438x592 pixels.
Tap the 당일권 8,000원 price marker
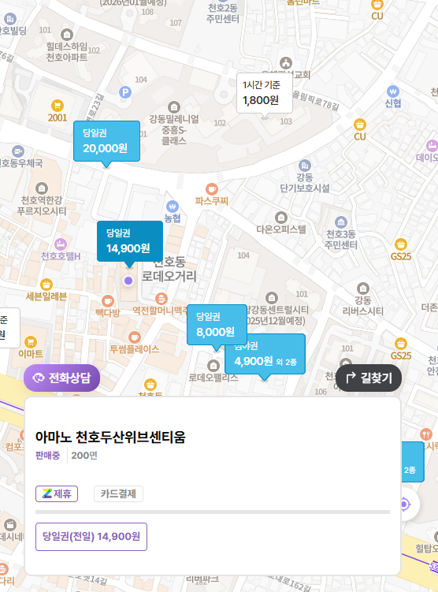216,326
